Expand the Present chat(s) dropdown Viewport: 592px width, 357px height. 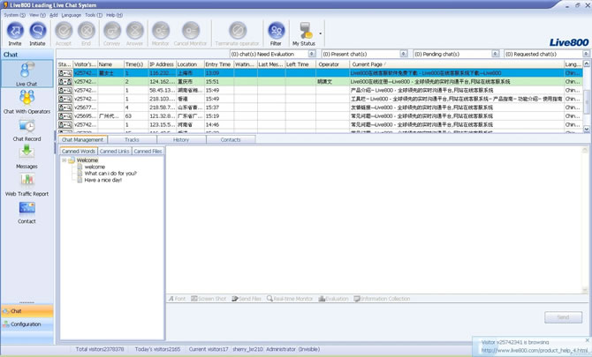pos(404,54)
